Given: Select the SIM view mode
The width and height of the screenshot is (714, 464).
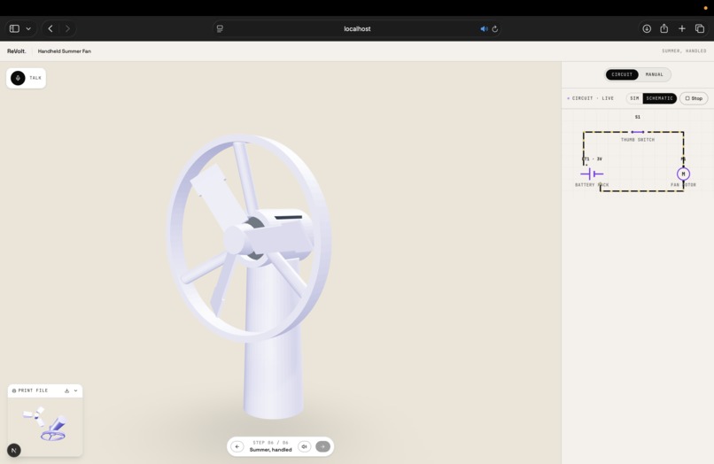Looking at the screenshot, I should click(634, 98).
